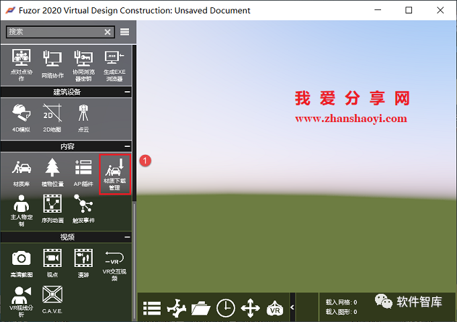
Task: Open the 主人物定制 character customization
Action: [22, 211]
